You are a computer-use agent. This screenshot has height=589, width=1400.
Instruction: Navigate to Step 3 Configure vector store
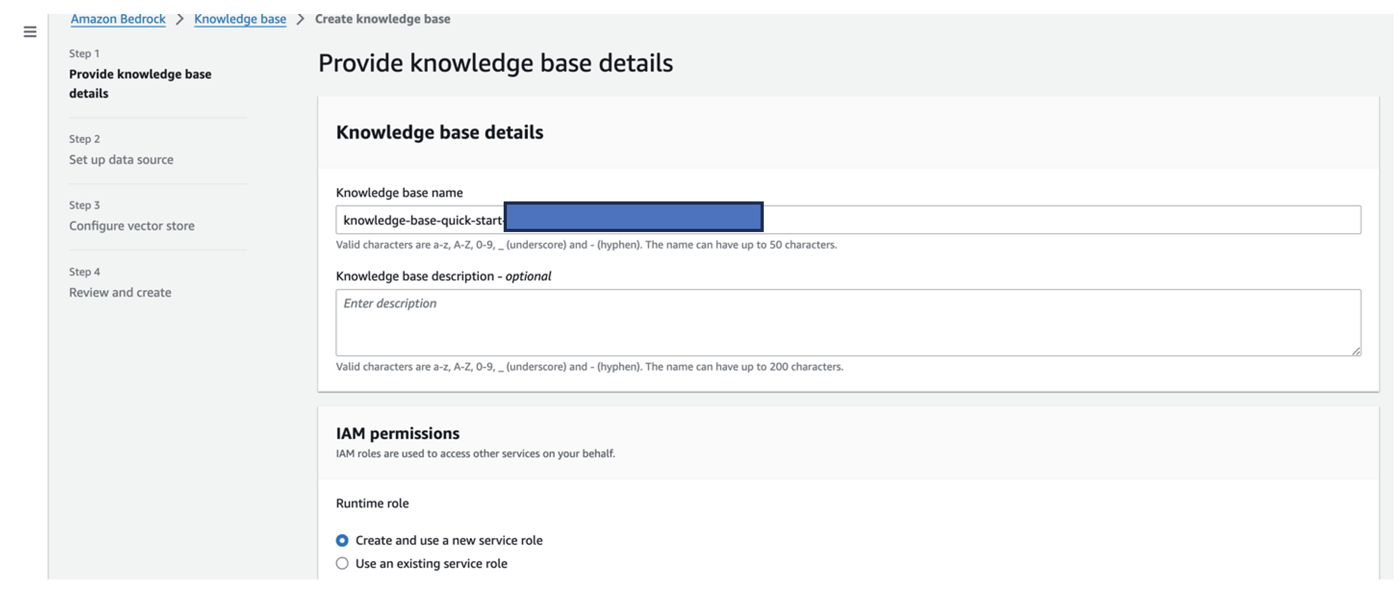[x=131, y=226]
